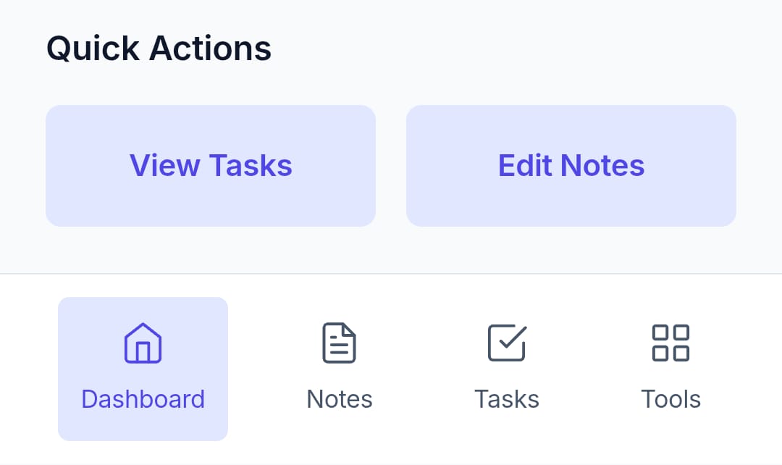The width and height of the screenshot is (782, 465).
Task: Open the Tasks tab
Action: pyautogui.click(x=506, y=369)
